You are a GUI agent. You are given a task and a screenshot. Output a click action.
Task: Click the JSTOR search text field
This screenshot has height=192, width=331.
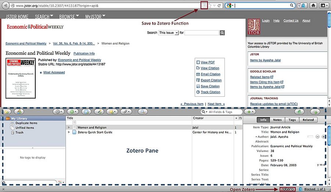coord(202,33)
